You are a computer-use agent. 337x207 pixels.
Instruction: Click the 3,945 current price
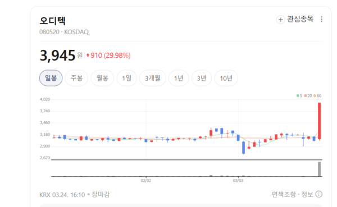coord(57,56)
